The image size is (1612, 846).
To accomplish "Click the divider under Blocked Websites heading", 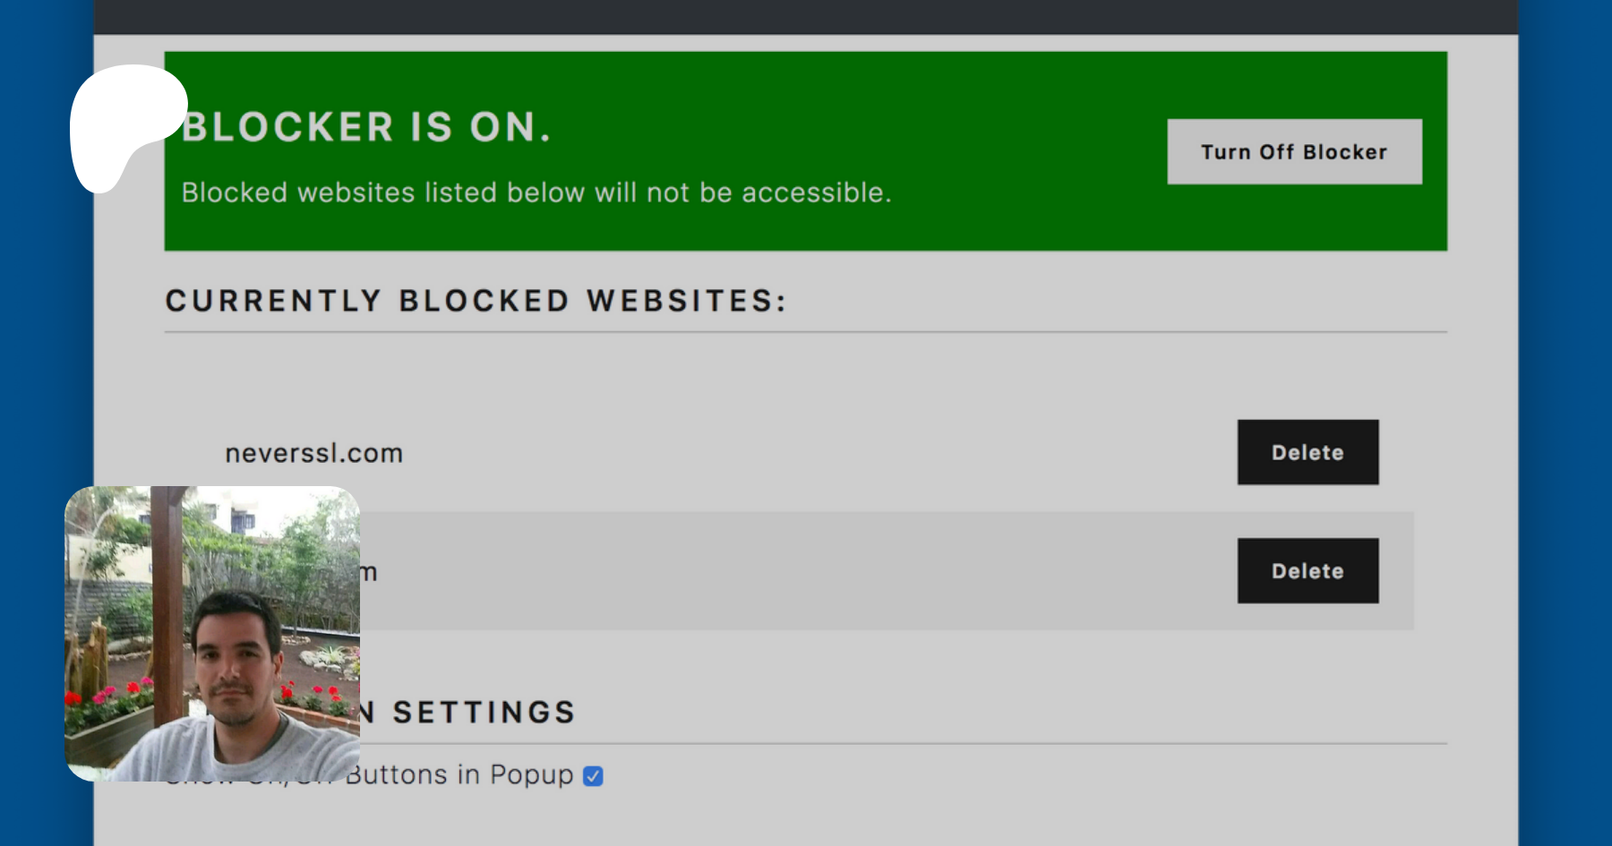I will pos(806,332).
